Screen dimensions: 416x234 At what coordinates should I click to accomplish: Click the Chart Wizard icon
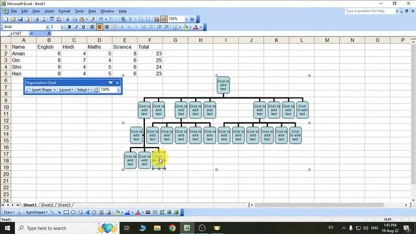click(157, 19)
